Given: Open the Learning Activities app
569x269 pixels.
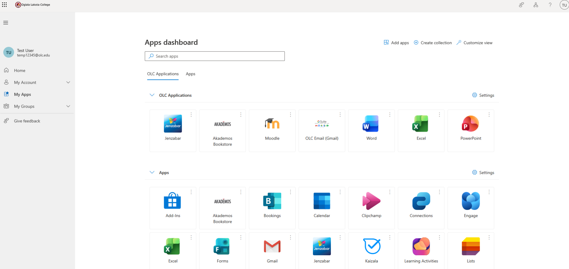Looking at the screenshot, I should (x=421, y=251).
